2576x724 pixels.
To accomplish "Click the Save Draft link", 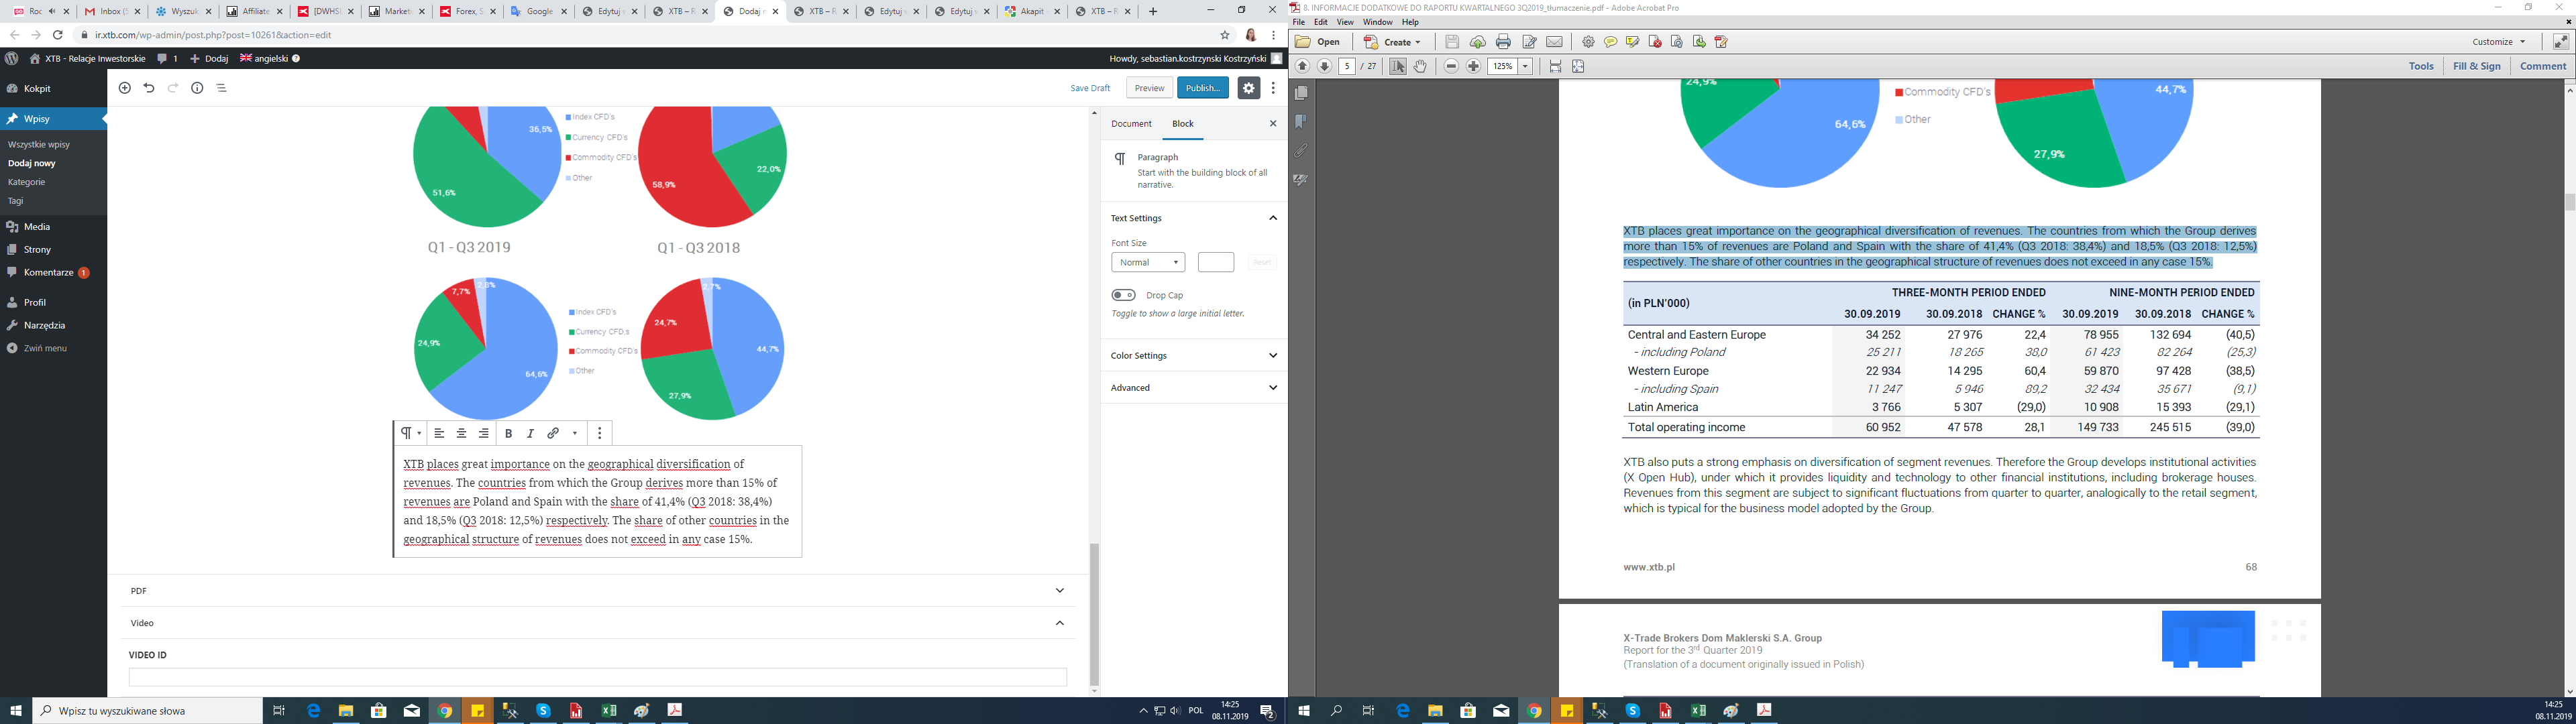I will pyautogui.click(x=1090, y=88).
